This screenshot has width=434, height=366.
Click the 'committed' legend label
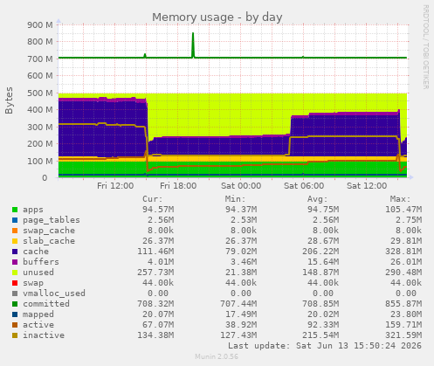[46, 304]
